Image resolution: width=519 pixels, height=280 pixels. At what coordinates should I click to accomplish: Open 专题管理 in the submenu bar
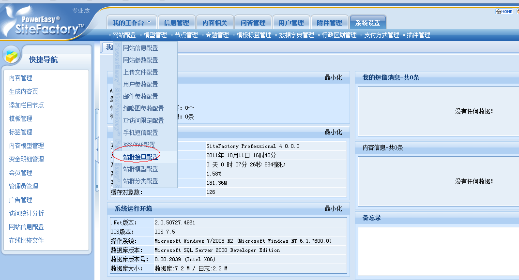(x=217, y=35)
